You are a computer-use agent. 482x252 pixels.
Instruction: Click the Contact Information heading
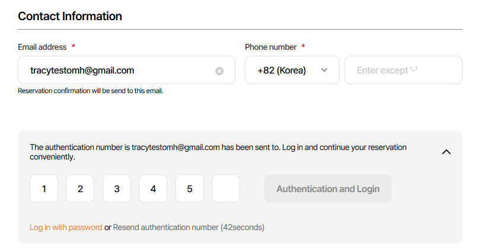pyautogui.click(x=70, y=16)
